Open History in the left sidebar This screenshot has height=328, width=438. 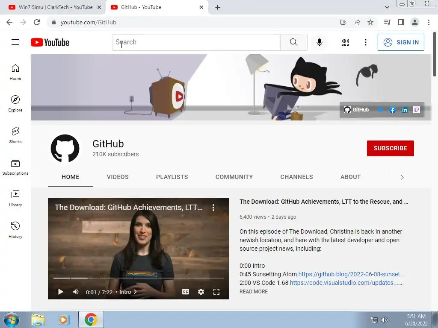[15, 230]
